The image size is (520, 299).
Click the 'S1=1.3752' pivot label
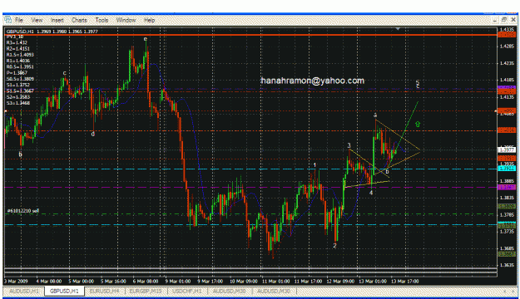[x=18, y=85]
